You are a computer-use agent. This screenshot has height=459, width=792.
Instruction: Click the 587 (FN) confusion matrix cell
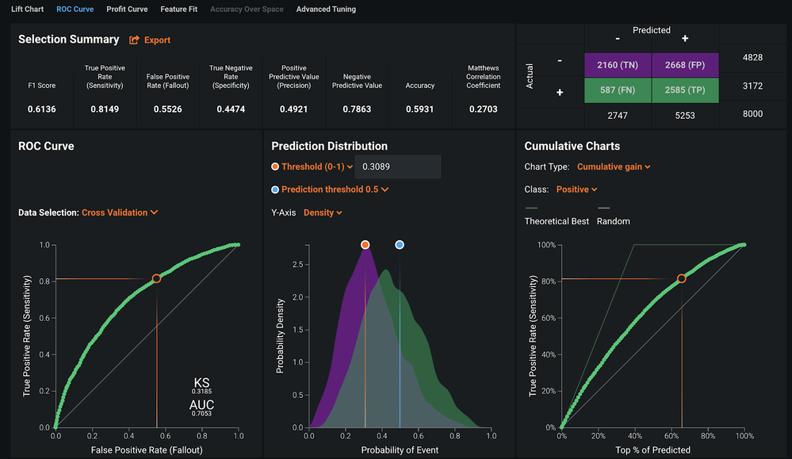pos(618,90)
